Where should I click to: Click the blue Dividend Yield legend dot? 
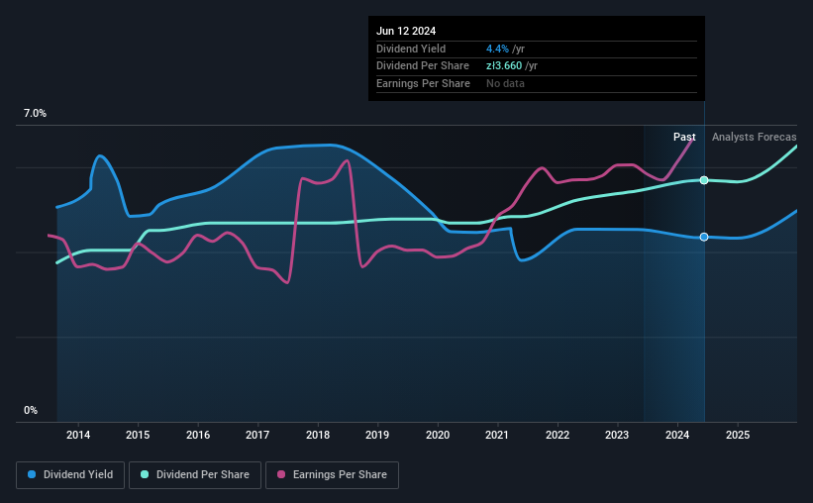coord(32,474)
